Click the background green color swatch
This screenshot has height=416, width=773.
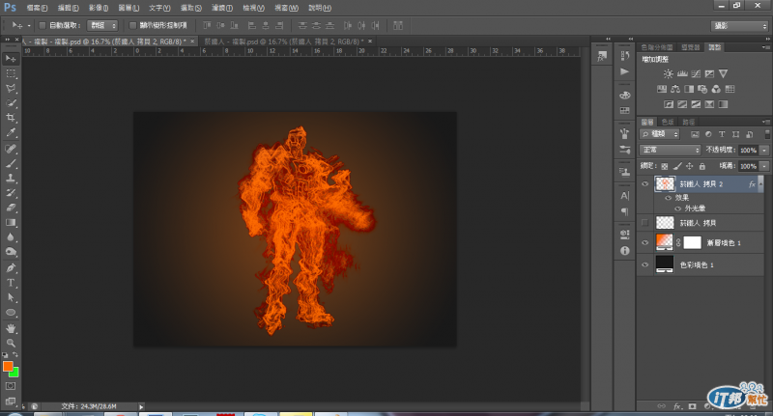tap(14, 373)
